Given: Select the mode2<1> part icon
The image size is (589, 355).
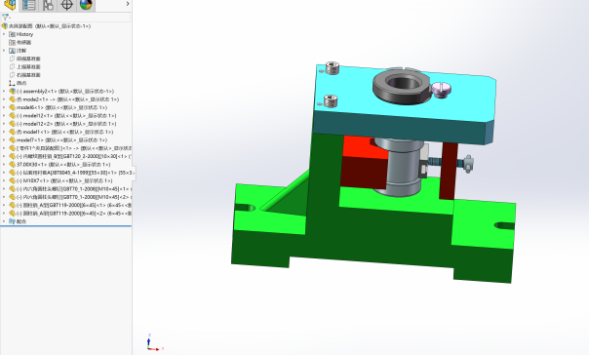Looking at the screenshot, I should pyautogui.click(x=12, y=99).
